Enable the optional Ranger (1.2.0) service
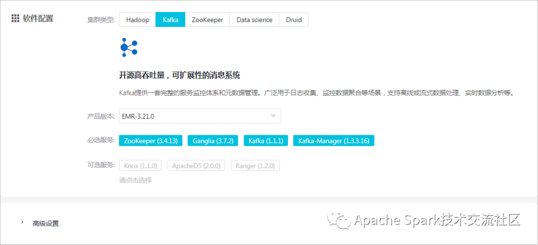The height and width of the screenshot is (245, 538). (x=255, y=166)
